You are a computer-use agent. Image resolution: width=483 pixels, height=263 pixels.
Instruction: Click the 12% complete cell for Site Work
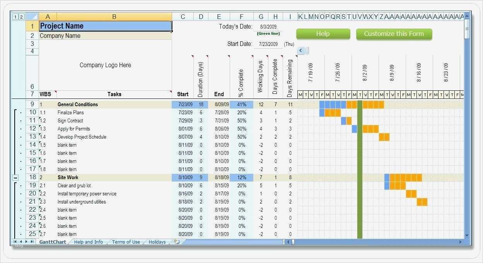click(242, 177)
